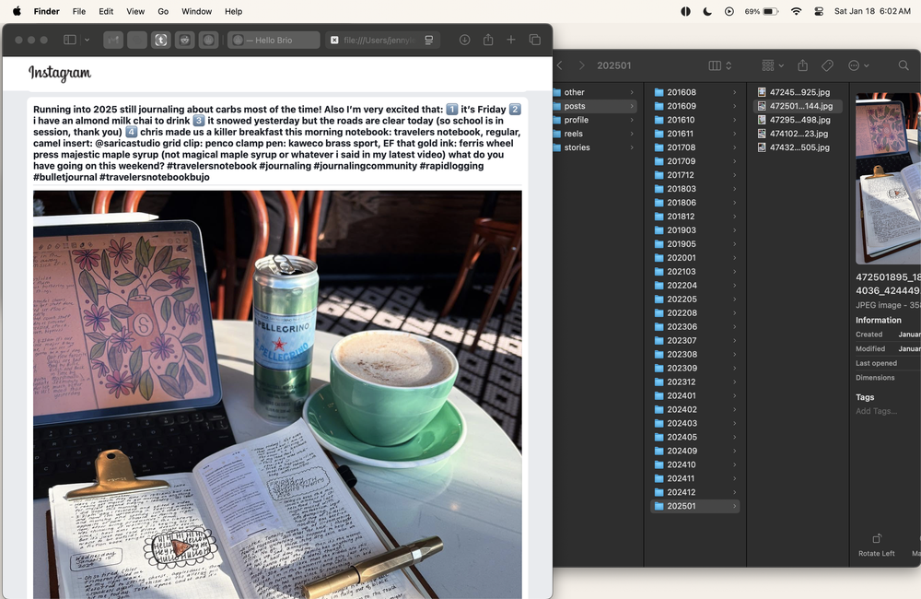The height and width of the screenshot is (599, 921).
Task: Go back in Finder window
Action: point(560,65)
